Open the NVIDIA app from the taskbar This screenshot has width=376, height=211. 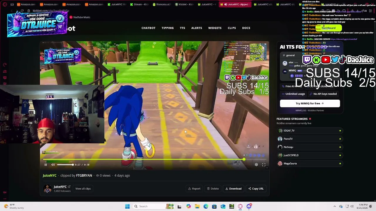click(231, 206)
